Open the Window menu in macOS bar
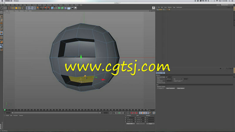Viewport: 235px width, 132px height. (16, 1)
